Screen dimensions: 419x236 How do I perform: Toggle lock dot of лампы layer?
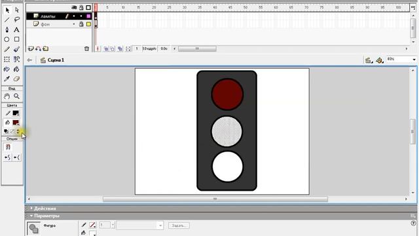click(x=81, y=16)
